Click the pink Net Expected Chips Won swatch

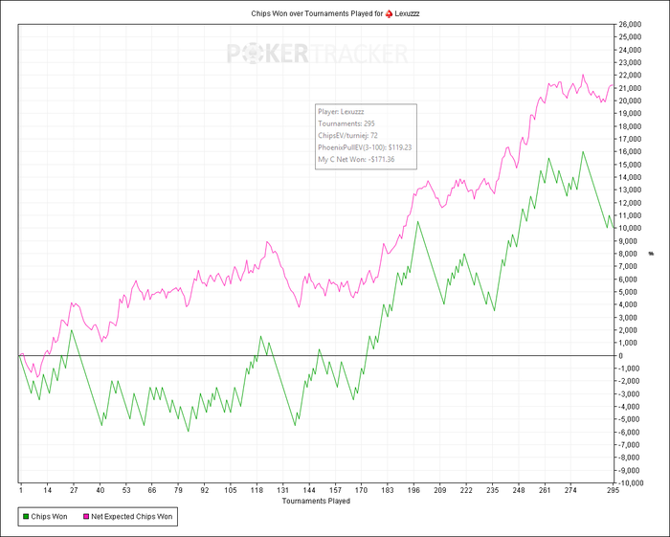coord(86,517)
